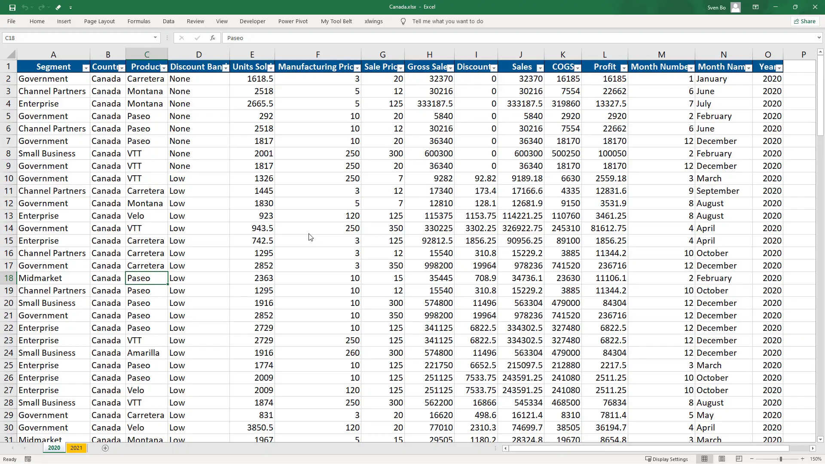Switch to Page Break Preview view
The height and width of the screenshot is (464, 825).
pyautogui.click(x=739, y=459)
